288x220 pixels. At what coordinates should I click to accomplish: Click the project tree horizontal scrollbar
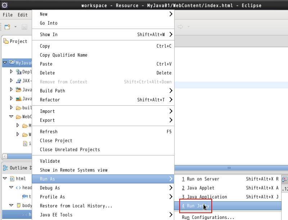[20, 157]
